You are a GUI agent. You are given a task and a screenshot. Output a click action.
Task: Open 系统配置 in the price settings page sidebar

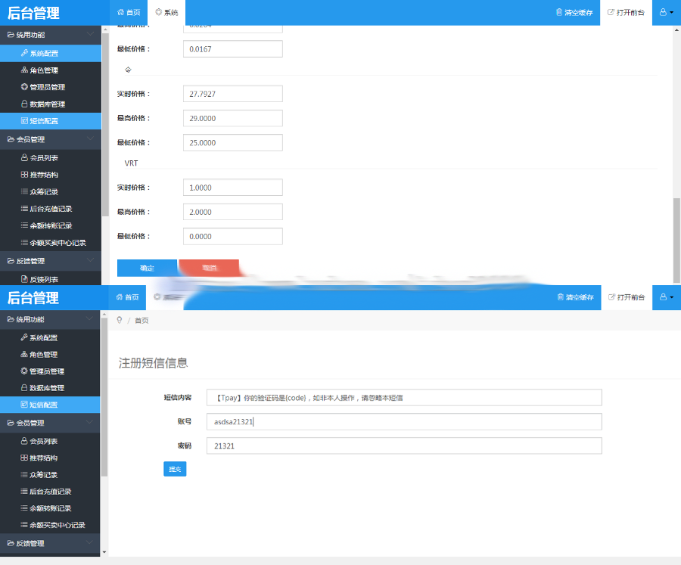pos(51,53)
